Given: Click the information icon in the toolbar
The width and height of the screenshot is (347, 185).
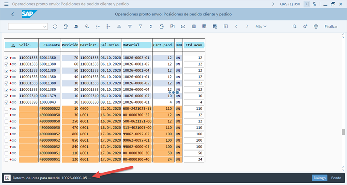Looking at the screenshot, I should [x=226, y=26].
